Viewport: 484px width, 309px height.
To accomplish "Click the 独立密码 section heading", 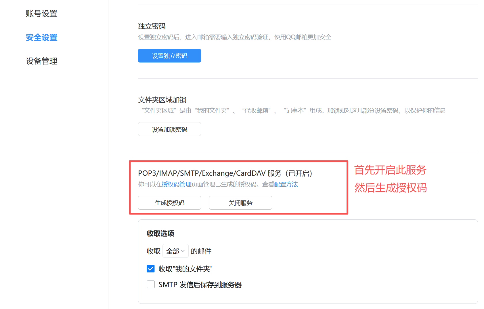I will [x=152, y=26].
